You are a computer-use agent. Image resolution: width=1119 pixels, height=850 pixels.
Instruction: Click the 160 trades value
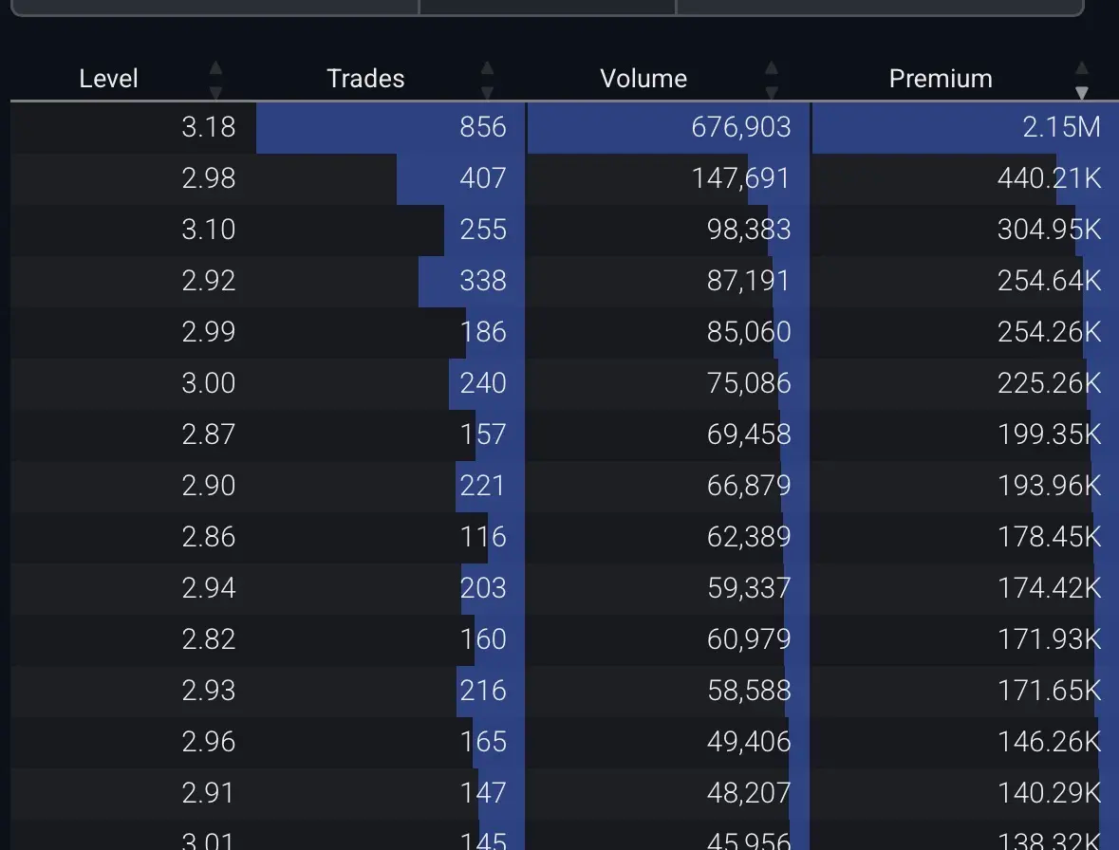click(483, 639)
